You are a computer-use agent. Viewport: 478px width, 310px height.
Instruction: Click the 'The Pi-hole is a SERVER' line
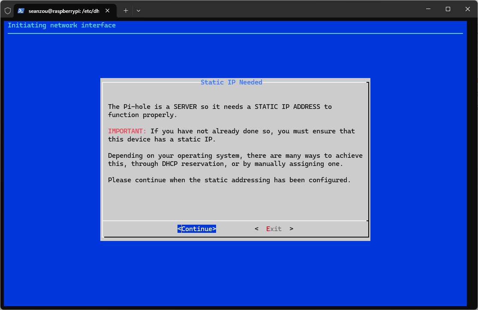pos(220,107)
